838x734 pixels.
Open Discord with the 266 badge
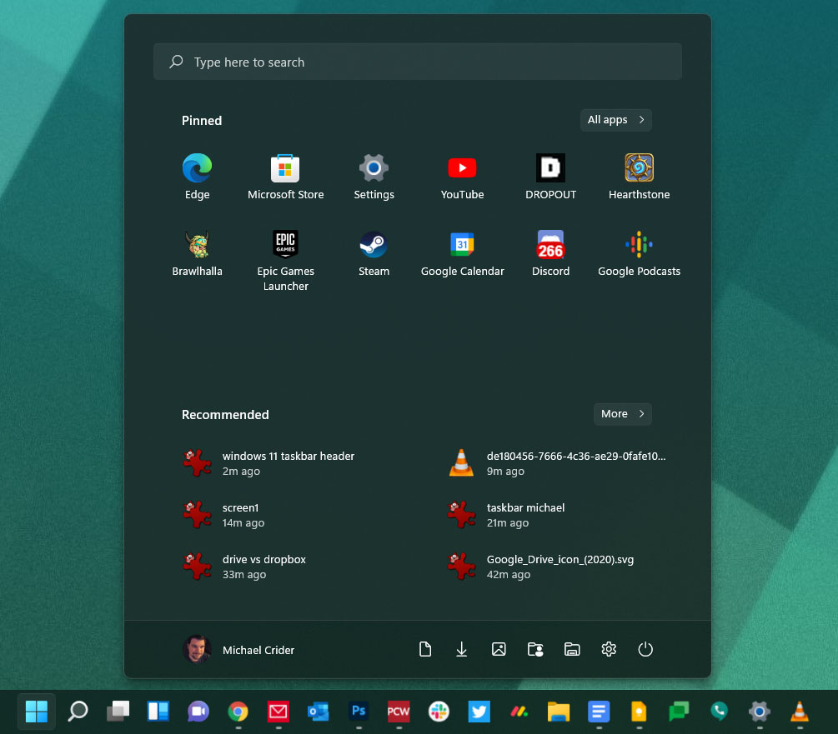[x=550, y=253]
